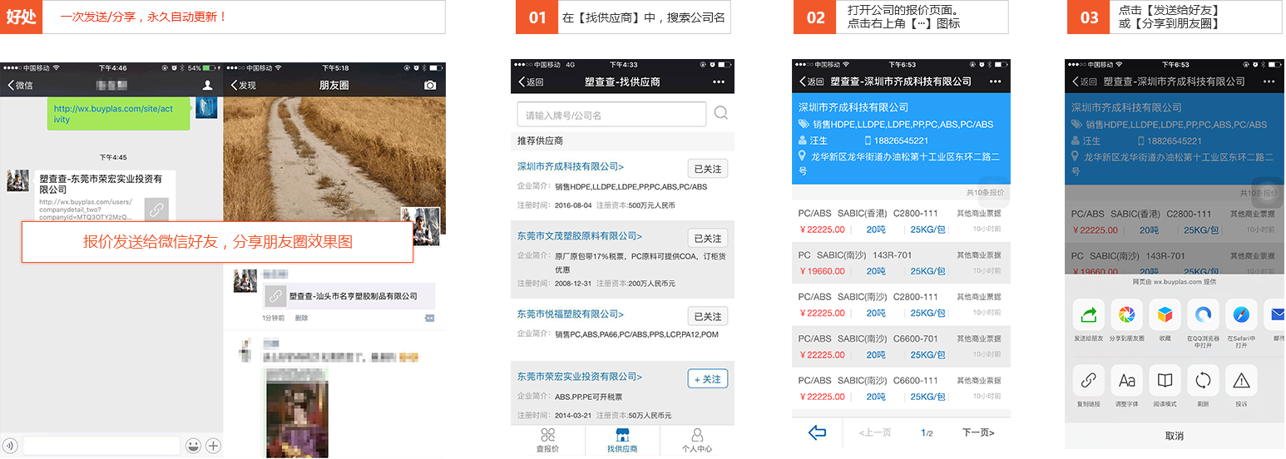Follow 东莞市荣宏实业投资有限公司 with +关注

point(708,378)
